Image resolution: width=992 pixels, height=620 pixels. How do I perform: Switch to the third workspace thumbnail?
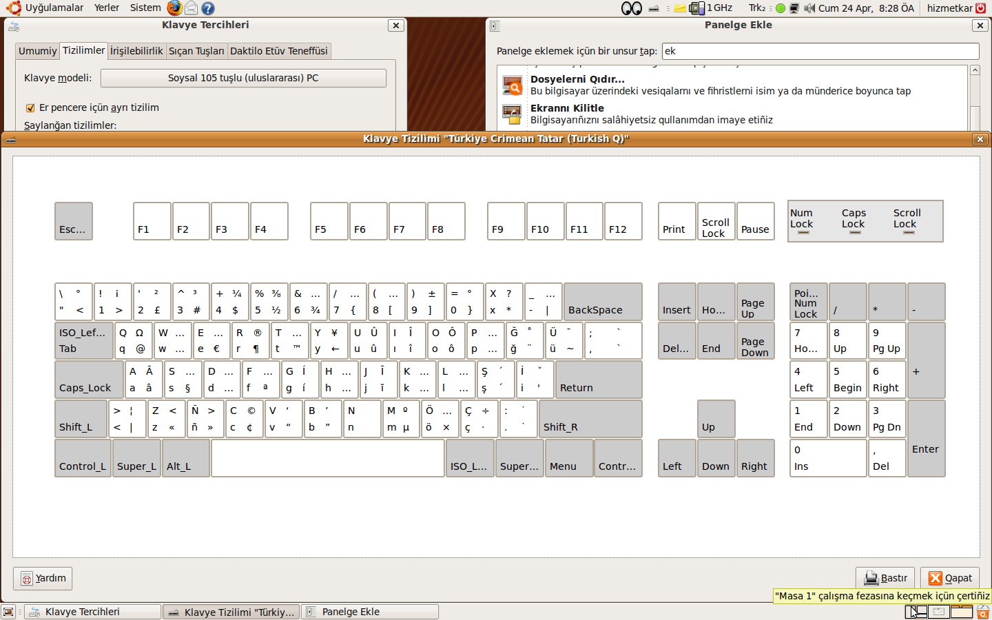click(x=962, y=612)
